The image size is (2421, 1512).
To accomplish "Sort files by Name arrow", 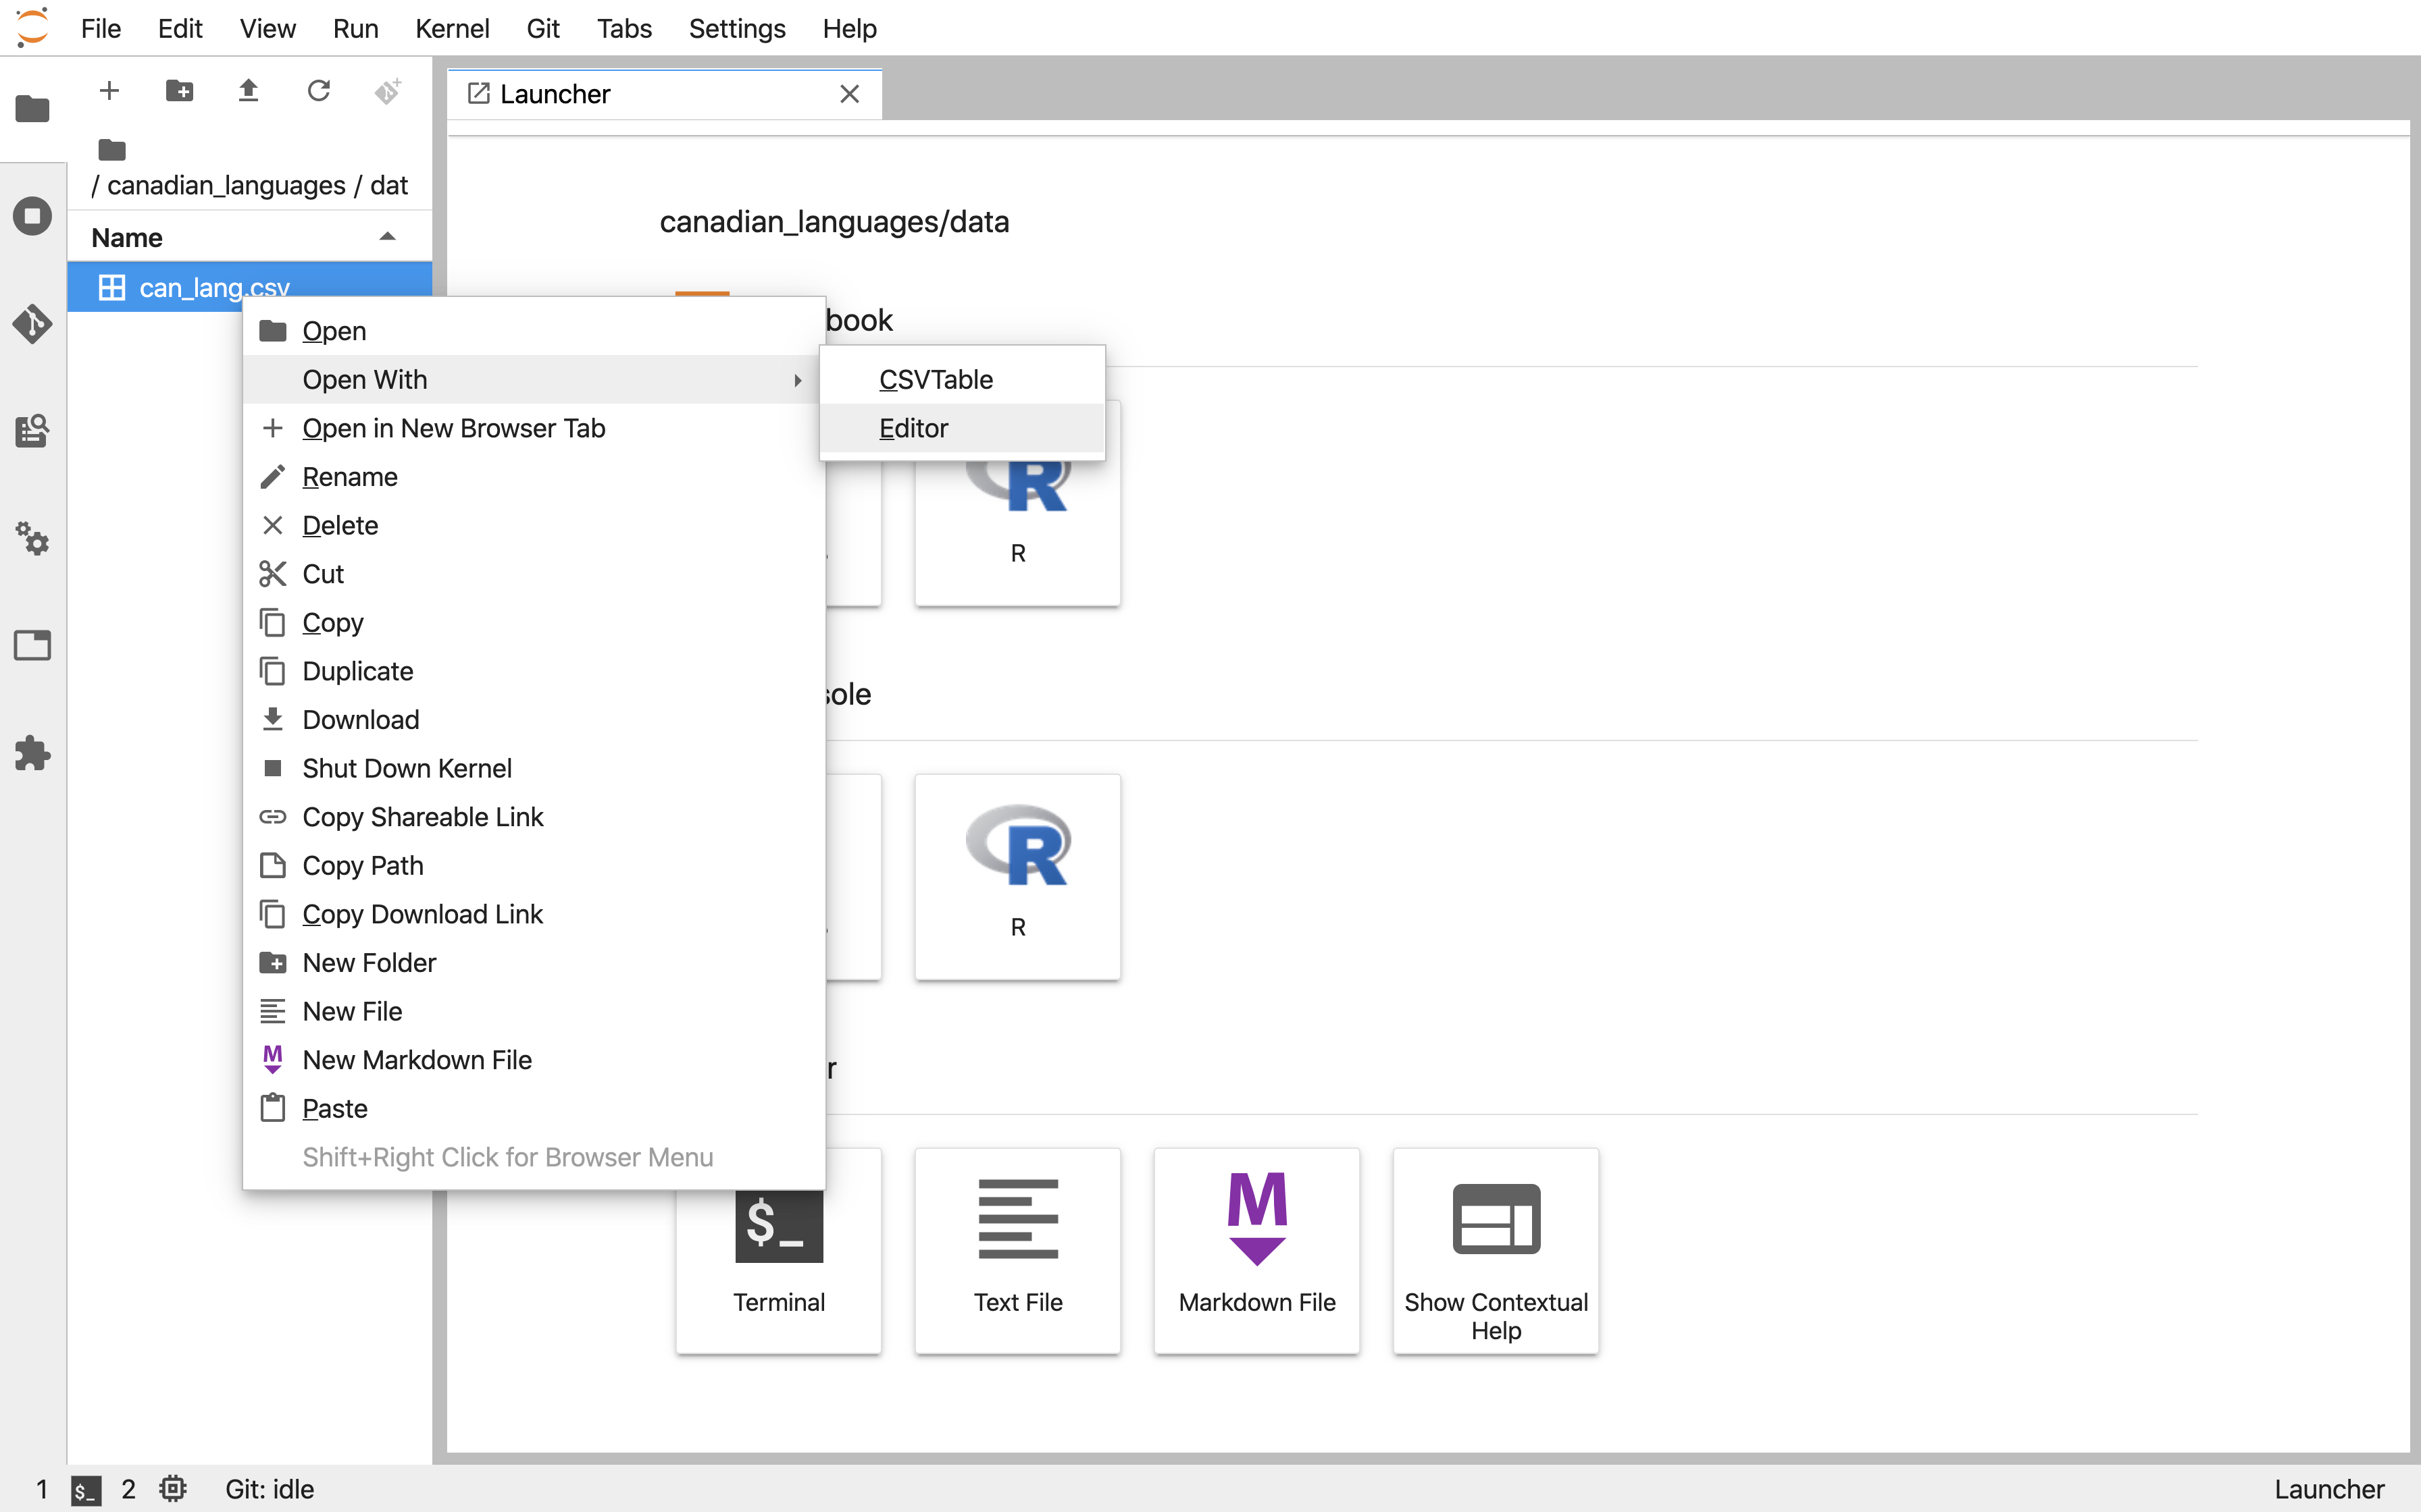I will (x=387, y=237).
